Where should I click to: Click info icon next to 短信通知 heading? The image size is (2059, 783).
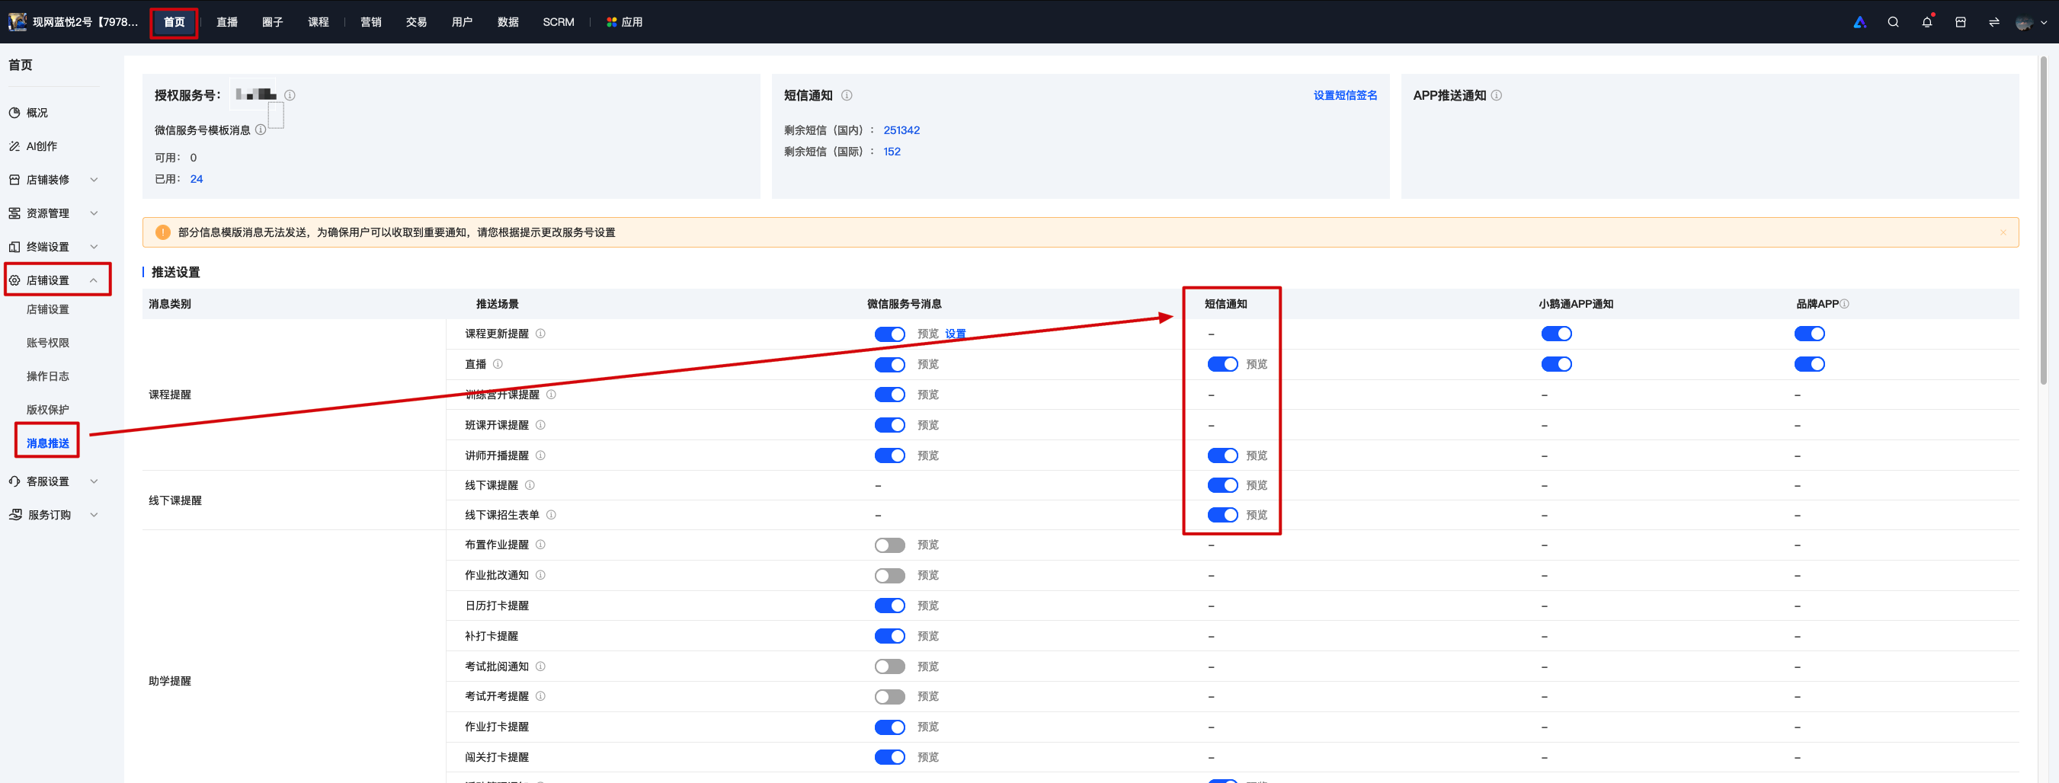point(847,95)
